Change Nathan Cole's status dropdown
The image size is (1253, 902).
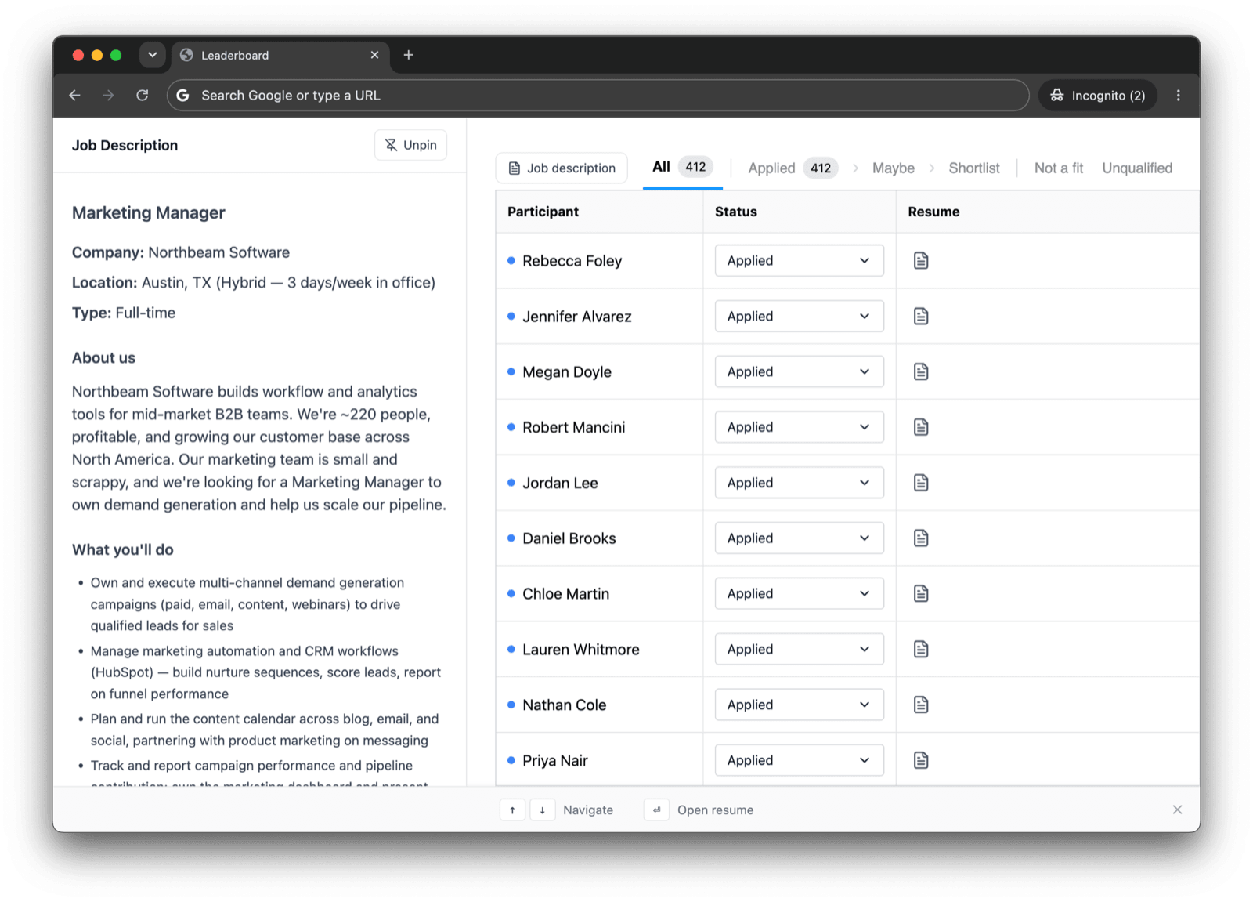pos(799,705)
